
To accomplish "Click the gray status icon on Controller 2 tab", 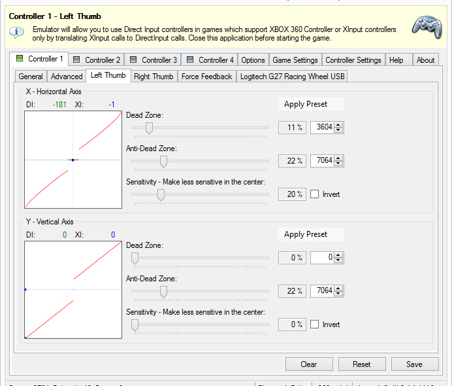I will [76, 60].
